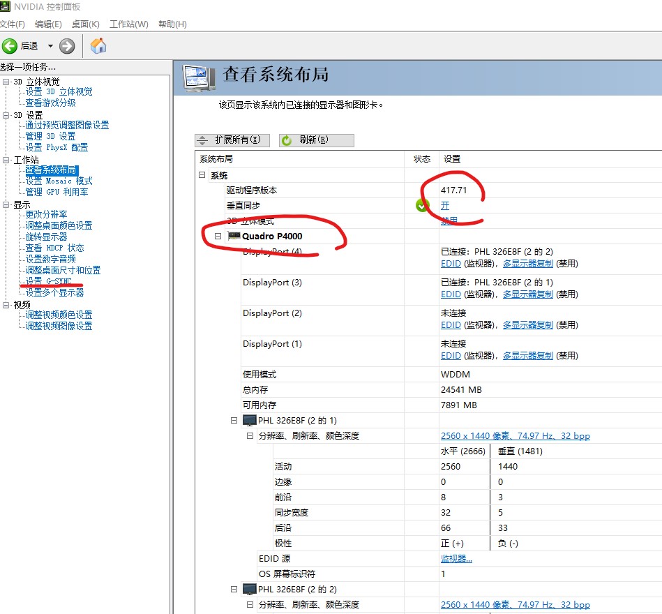Open 多显示器复制 link for DisplayPort (1)
Viewport: 662px width, 614px height.
[528, 356]
